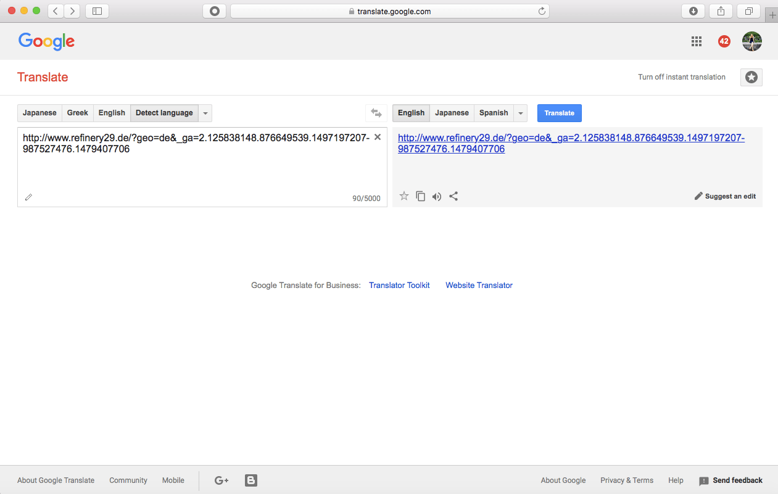Turn off instant translation
The height and width of the screenshot is (494, 778).
682,77
